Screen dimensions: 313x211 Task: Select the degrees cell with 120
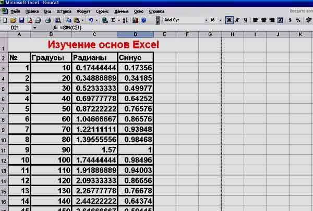51,180
